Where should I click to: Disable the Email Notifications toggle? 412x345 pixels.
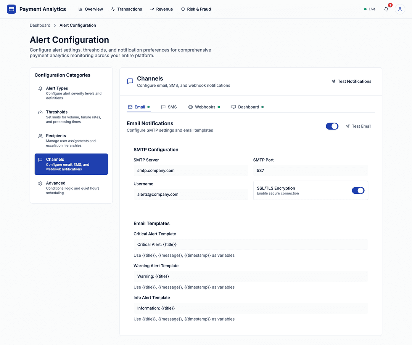click(332, 126)
